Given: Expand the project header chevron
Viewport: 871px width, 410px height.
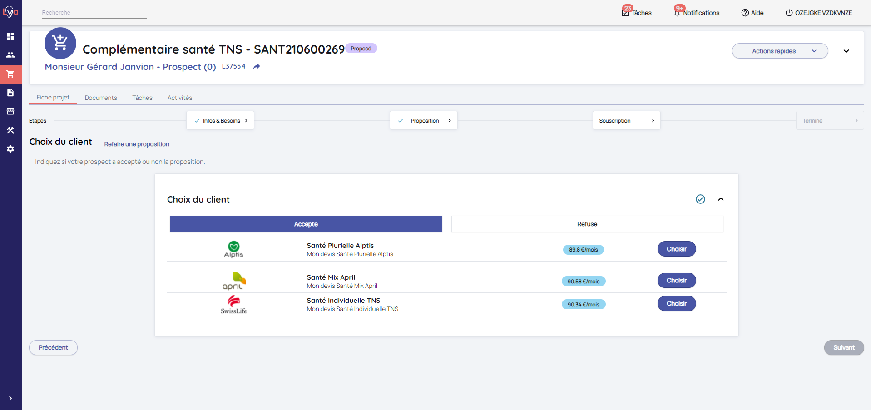Looking at the screenshot, I should pos(846,51).
